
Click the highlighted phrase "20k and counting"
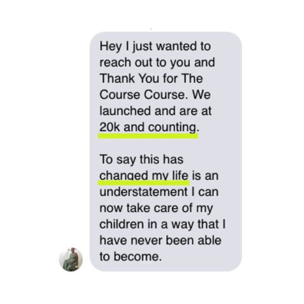[148, 127]
